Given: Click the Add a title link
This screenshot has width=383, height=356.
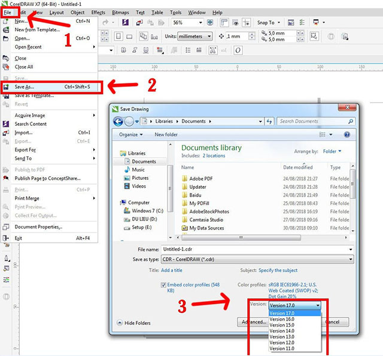Looking at the screenshot, I should pyautogui.click(x=172, y=270).
